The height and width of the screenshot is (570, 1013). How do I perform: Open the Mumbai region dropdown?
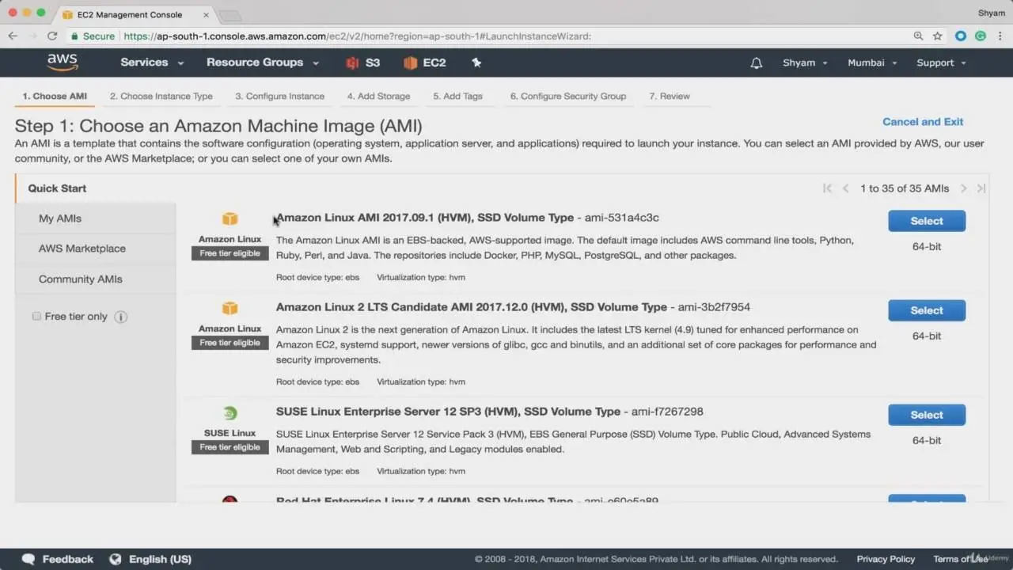pyautogui.click(x=872, y=63)
